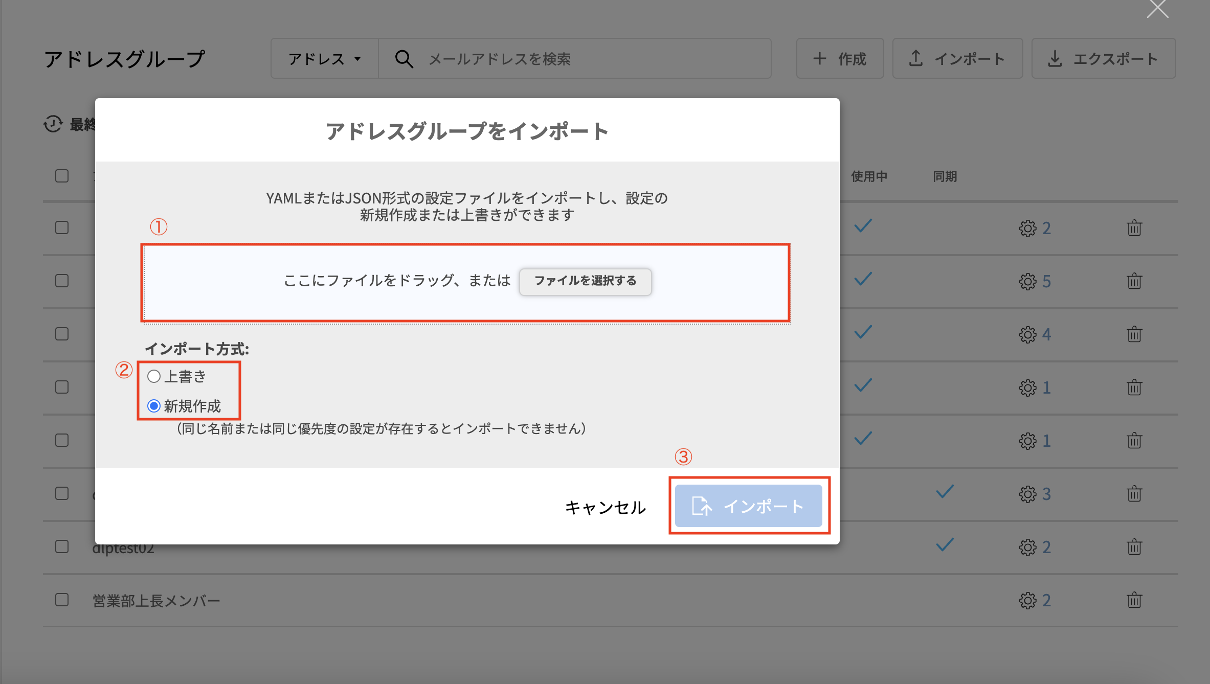
Task: Close the panel with the X icon
Action: [x=1157, y=8]
